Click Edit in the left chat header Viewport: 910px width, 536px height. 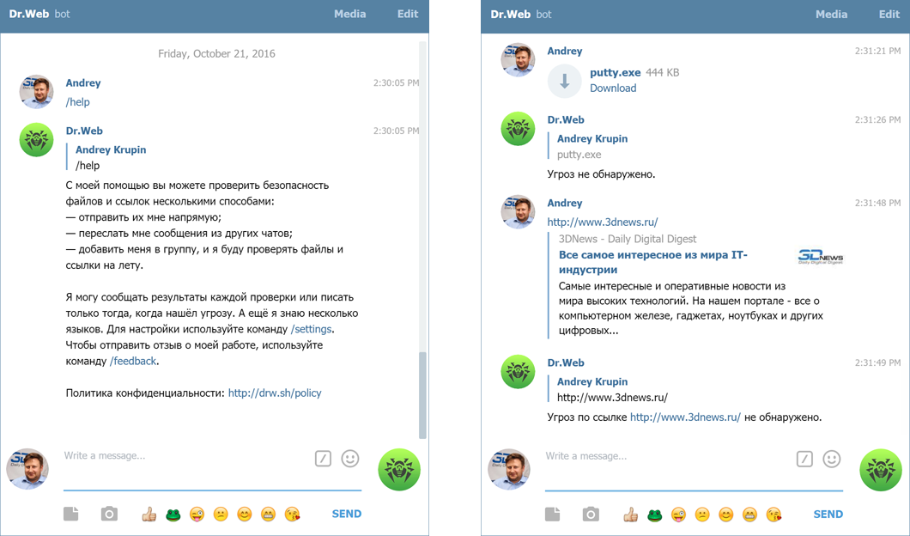[x=408, y=14]
